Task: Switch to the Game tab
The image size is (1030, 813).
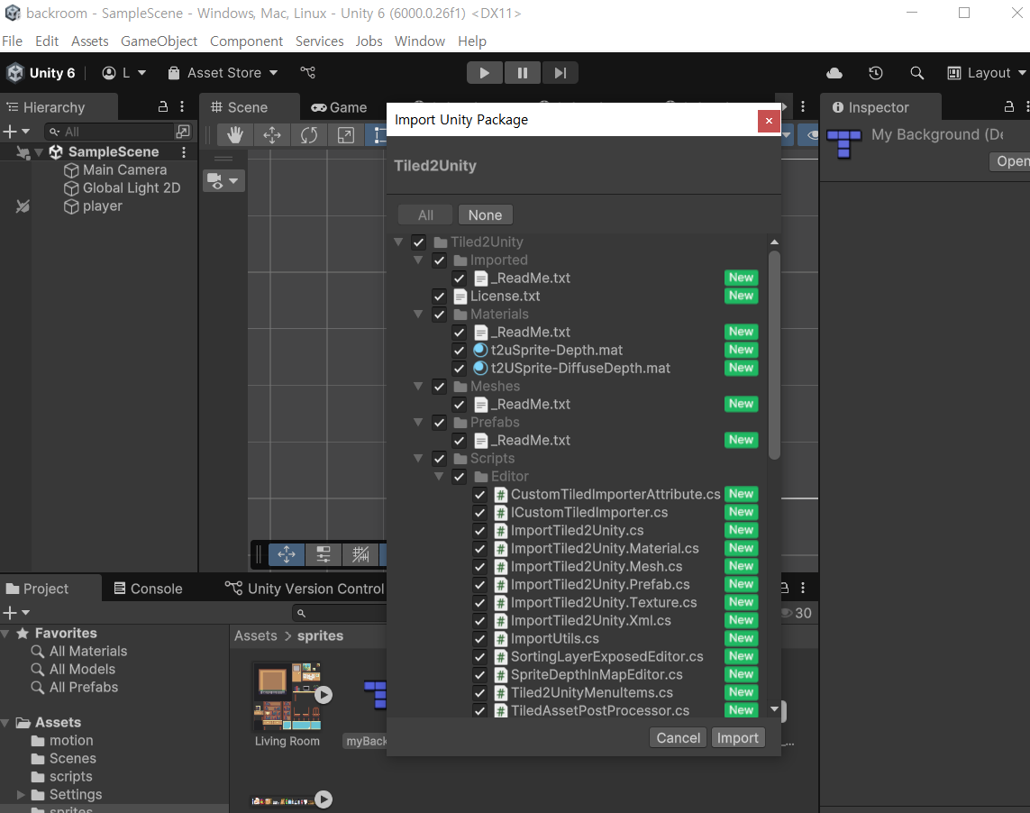Action: pyautogui.click(x=340, y=107)
